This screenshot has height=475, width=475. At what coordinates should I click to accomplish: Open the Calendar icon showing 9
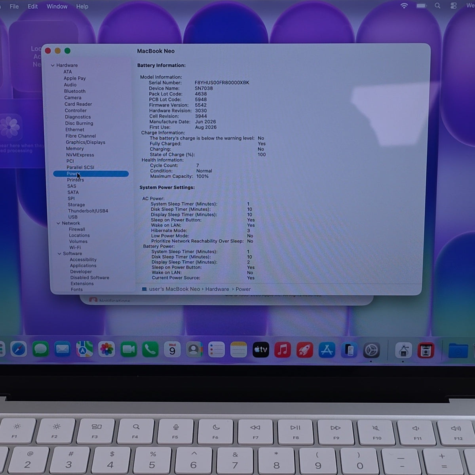[x=172, y=350]
